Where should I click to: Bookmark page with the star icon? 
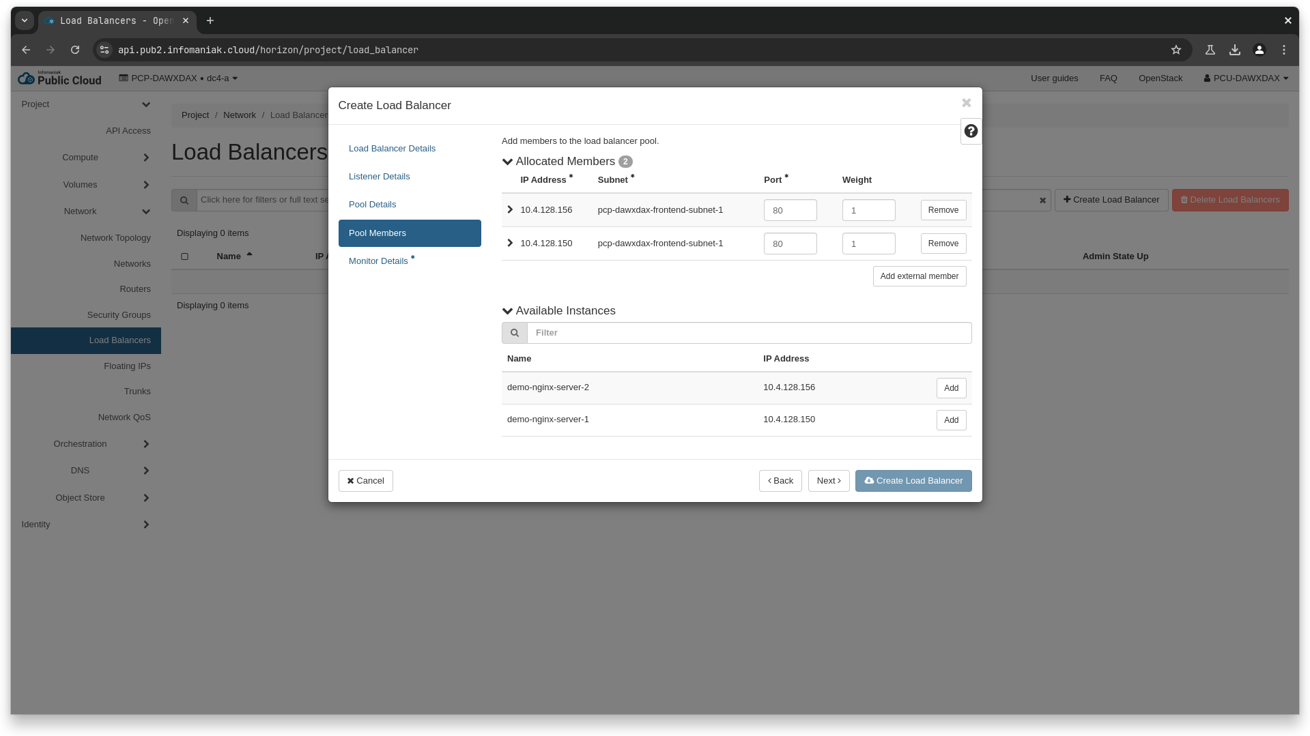(1176, 50)
